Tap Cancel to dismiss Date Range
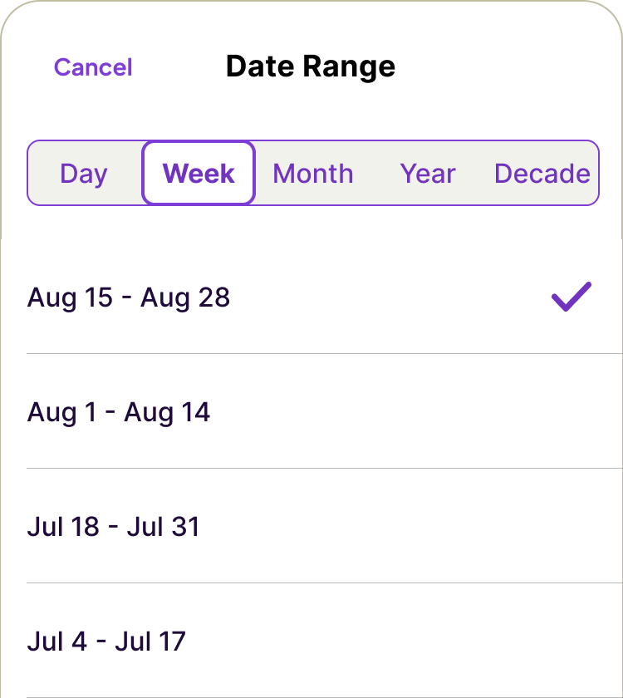This screenshot has width=623, height=698. tap(93, 67)
